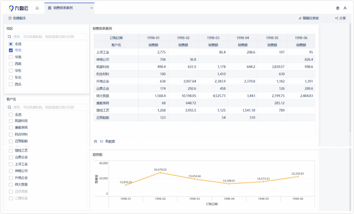Viewport: 354px width, 214px height.
Task: Check the 康毅系统 customer checkbox
Action: [11, 128]
